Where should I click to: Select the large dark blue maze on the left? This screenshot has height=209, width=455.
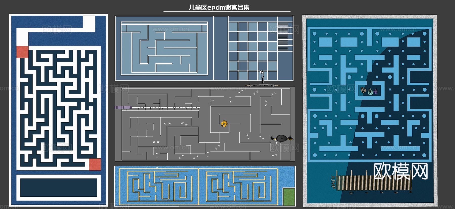tap(59, 108)
